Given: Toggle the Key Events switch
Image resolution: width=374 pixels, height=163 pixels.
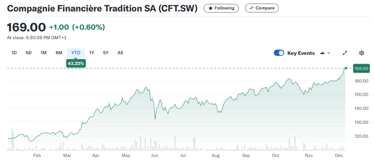Looking at the screenshot, I should click(279, 53).
